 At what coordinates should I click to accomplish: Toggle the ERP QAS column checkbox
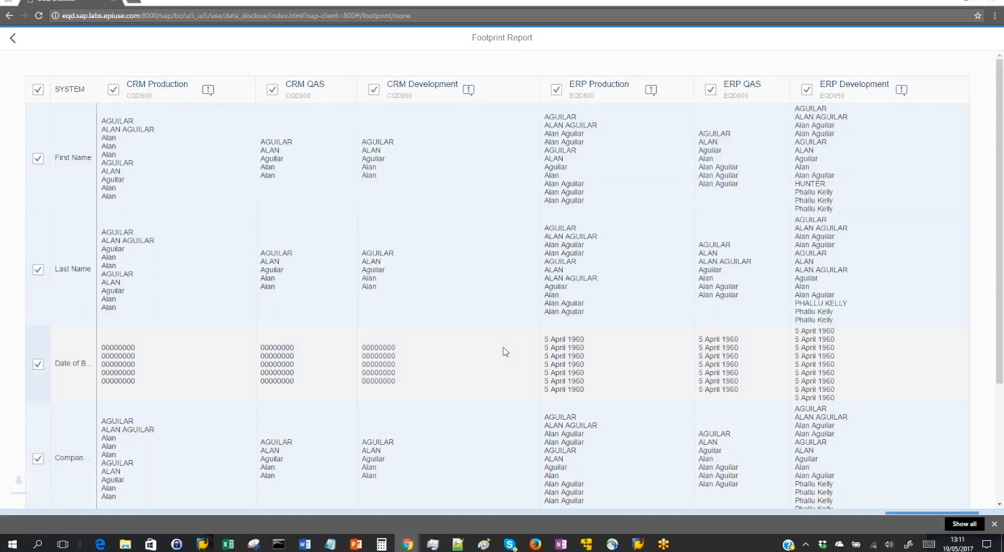point(710,90)
